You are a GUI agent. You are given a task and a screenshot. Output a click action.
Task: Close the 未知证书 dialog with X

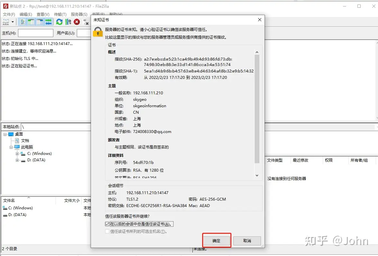(260, 20)
